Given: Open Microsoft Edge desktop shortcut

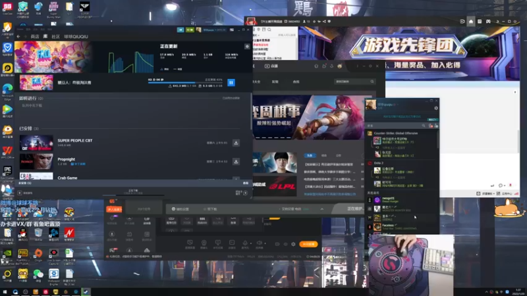Looking at the screenshot, I should point(7,90).
